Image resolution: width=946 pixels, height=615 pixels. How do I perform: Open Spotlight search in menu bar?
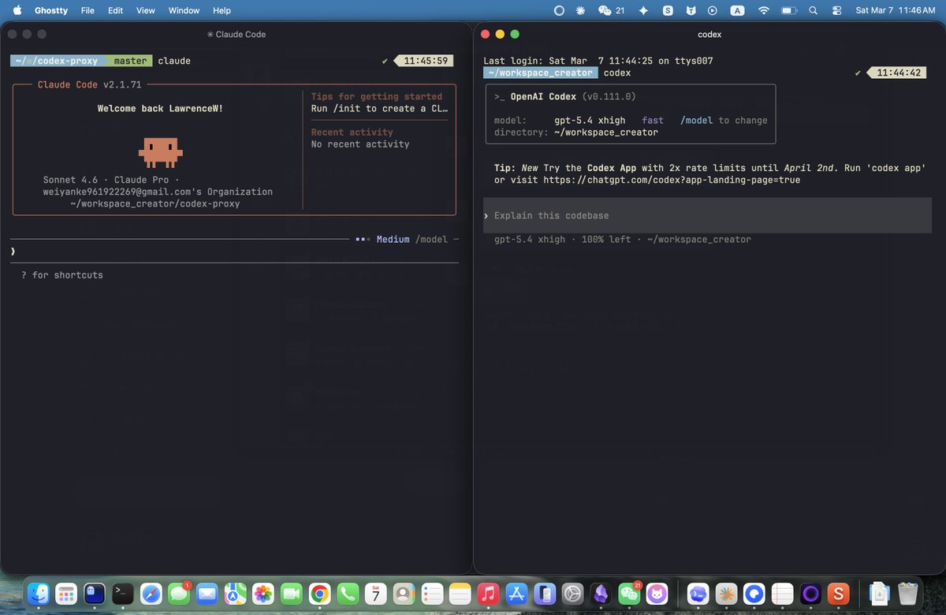[x=813, y=10]
